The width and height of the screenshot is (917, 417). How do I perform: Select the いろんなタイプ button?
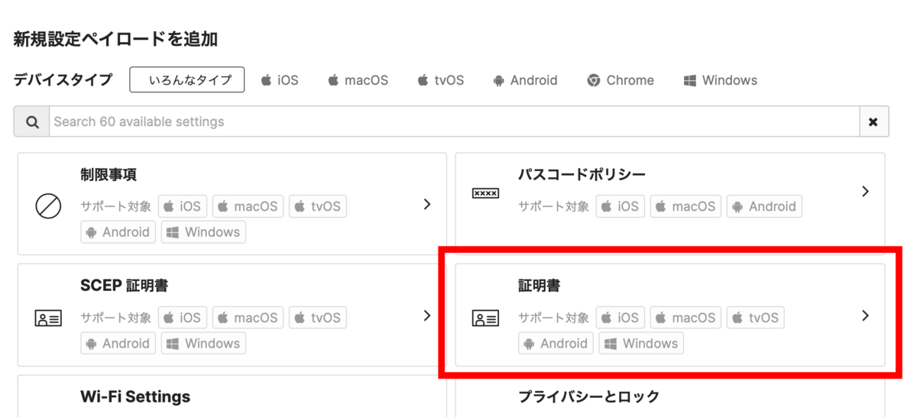coord(187,79)
